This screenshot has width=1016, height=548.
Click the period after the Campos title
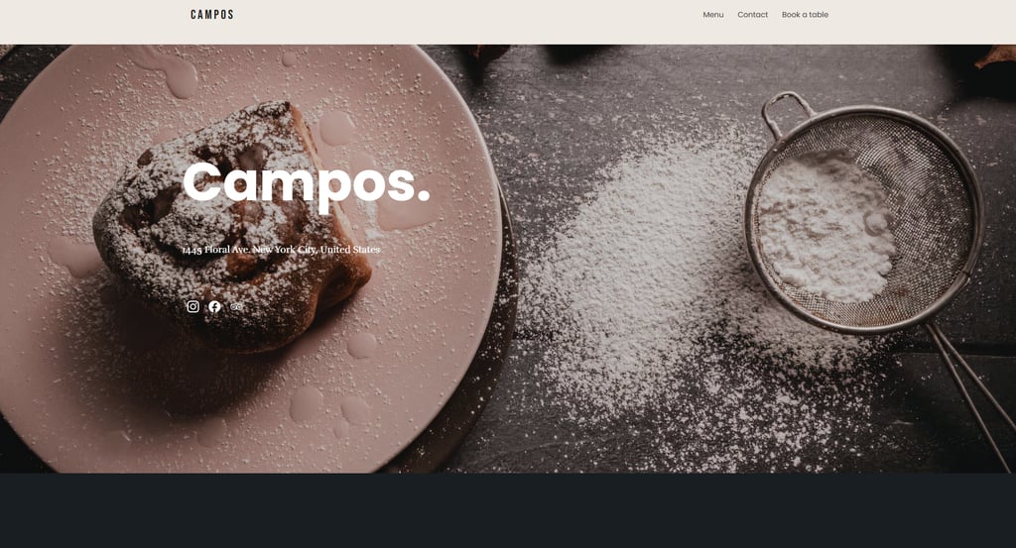point(424,196)
